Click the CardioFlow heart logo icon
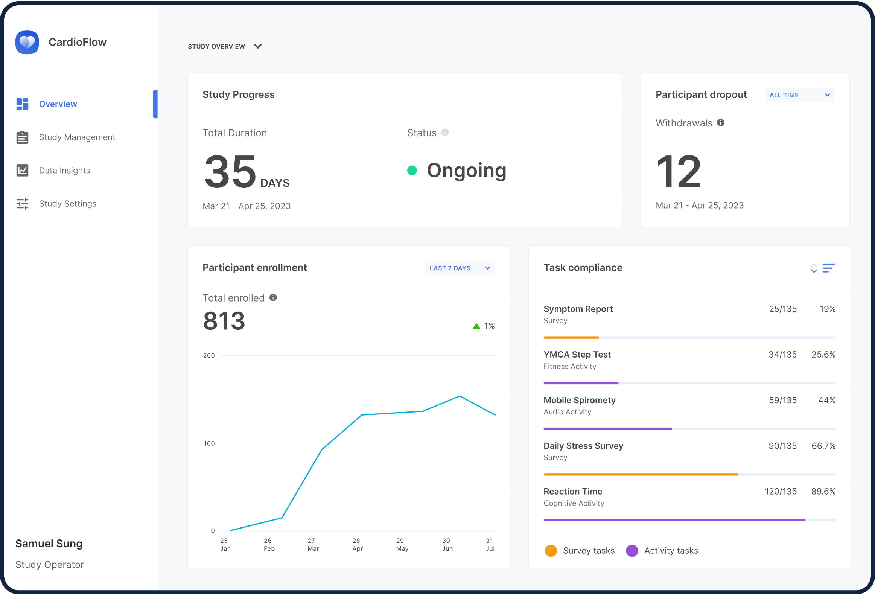The image size is (875, 594). click(x=27, y=42)
